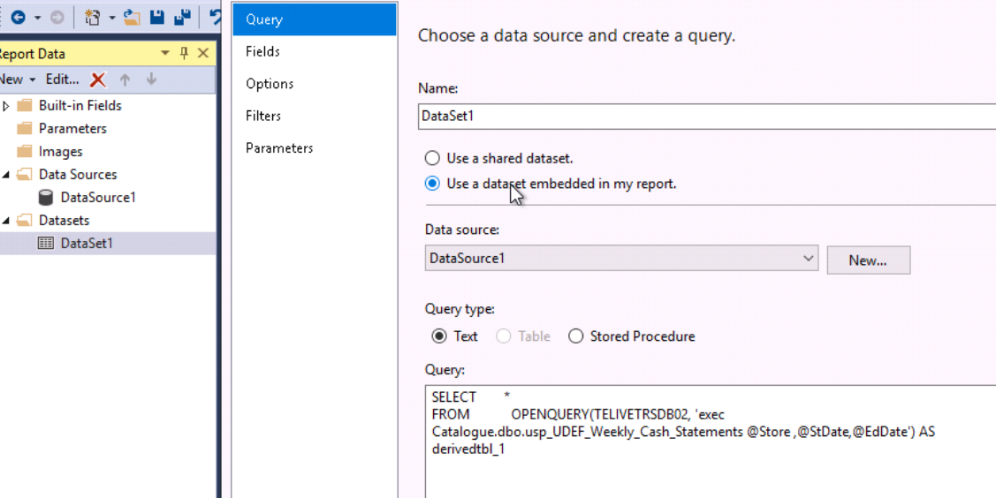Click the DataSource1 database cylinder icon
Screen dimensions: 996x498
click(x=46, y=197)
